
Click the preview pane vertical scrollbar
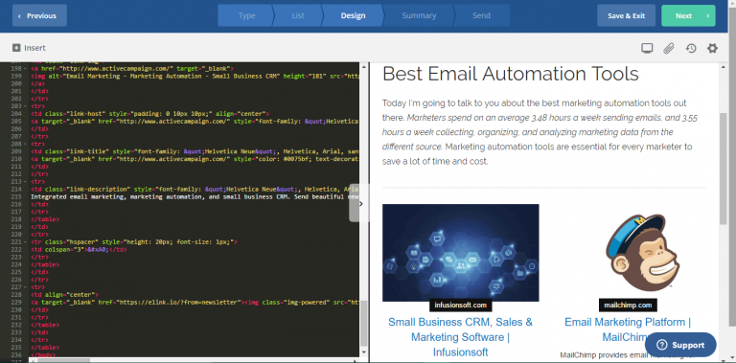coord(724,169)
